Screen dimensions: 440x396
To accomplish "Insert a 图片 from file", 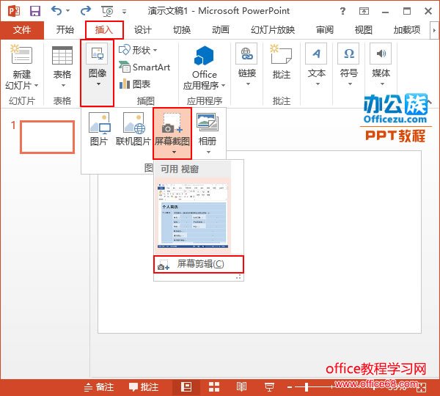I will (99, 129).
